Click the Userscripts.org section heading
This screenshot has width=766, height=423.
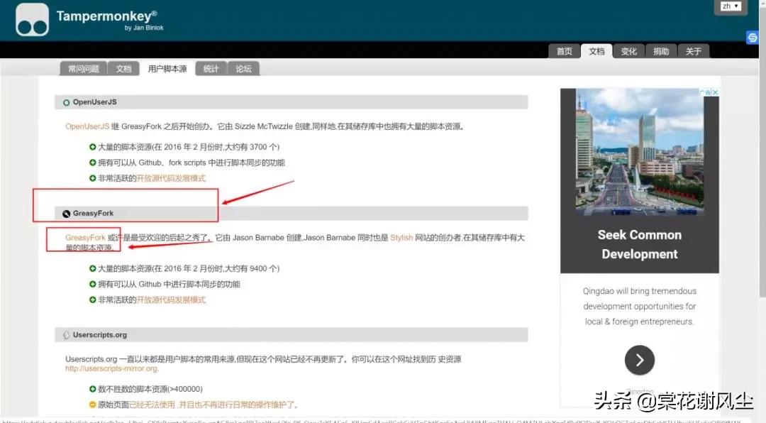[x=100, y=335]
